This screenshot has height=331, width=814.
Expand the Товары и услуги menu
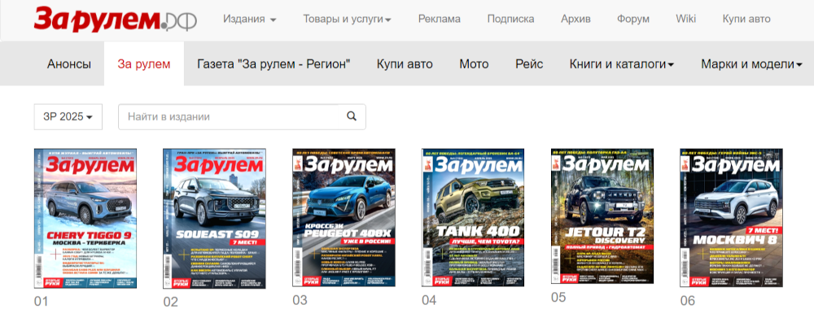coord(348,20)
